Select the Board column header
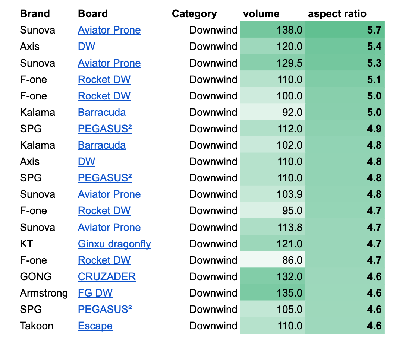 [93, 13]
